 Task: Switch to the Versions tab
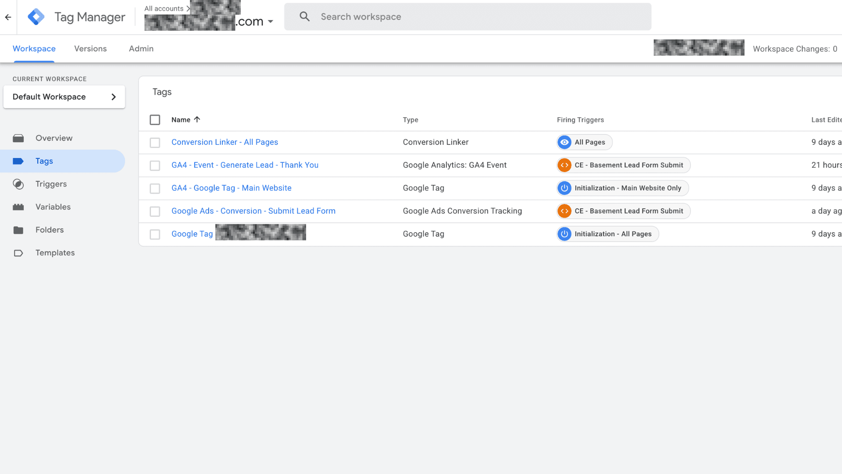(90, 49)
